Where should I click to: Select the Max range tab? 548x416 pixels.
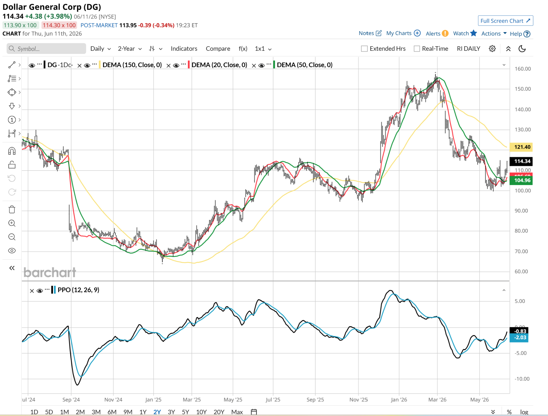coord(237,412)
